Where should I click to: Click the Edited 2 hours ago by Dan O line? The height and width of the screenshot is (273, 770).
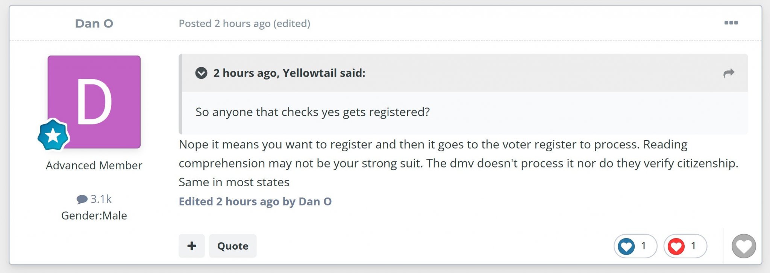(255, 202)
